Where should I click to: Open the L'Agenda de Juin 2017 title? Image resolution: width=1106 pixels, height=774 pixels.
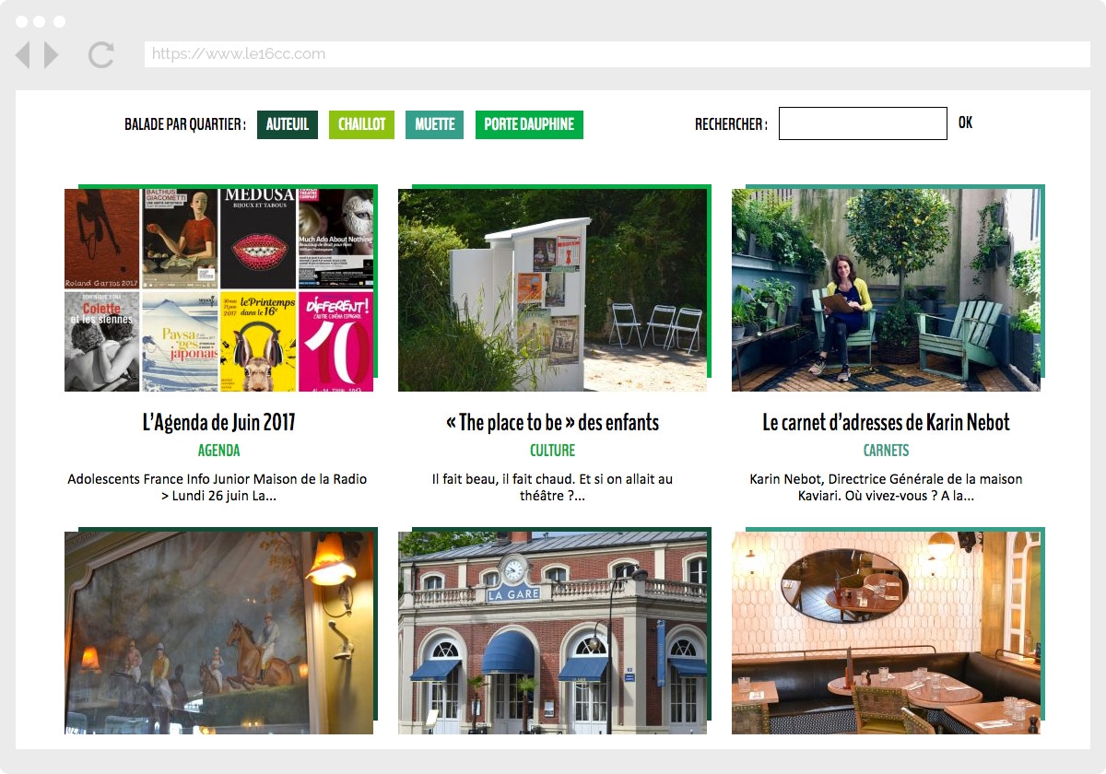(218, 423)
